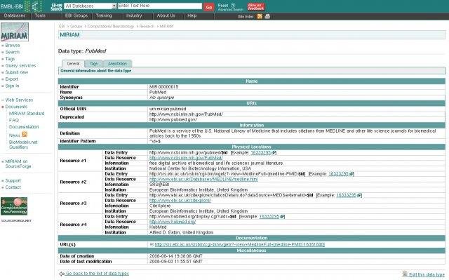Open the Help menu
The height and width of the screenshot is (280, 449).
pos(192,15)
